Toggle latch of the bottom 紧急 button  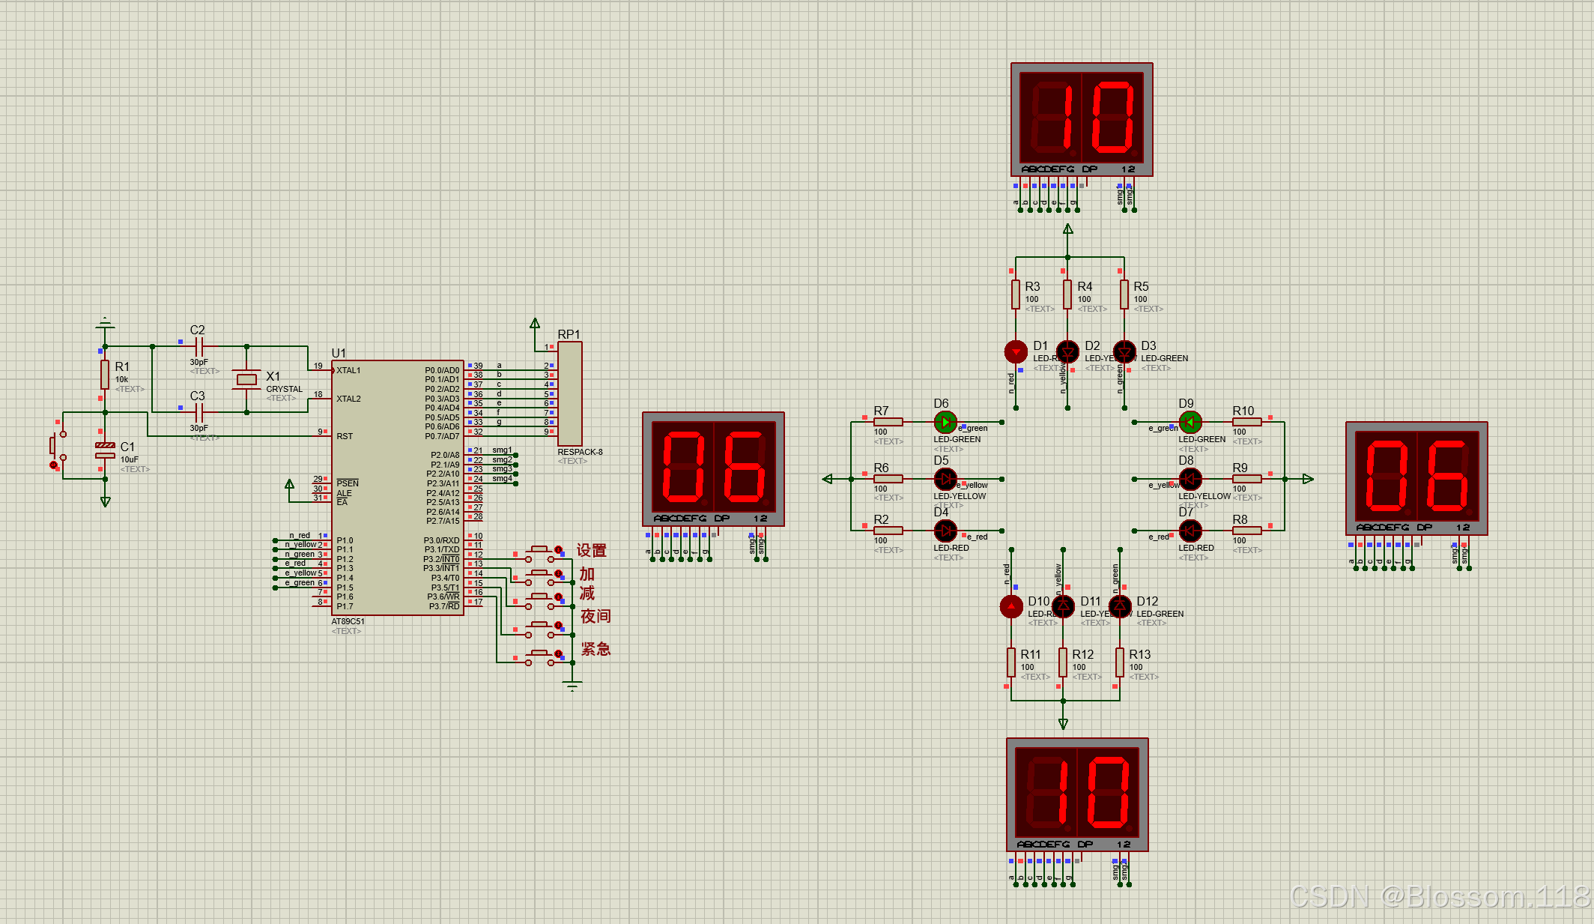(x=558, y=653)
